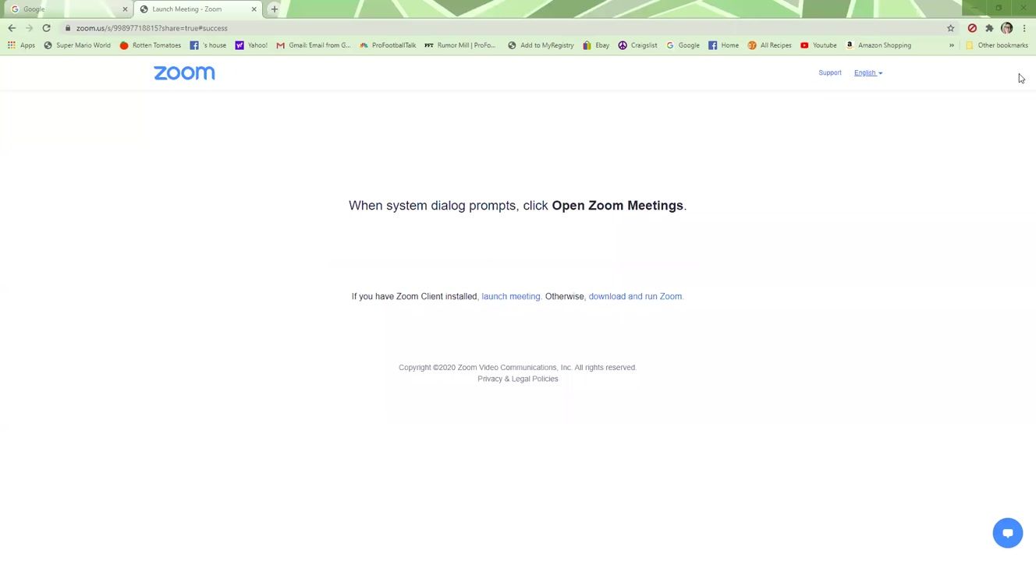Close the Launch Meeting tab
Viewport: 1036px width, 561px height.
point(254,9)
